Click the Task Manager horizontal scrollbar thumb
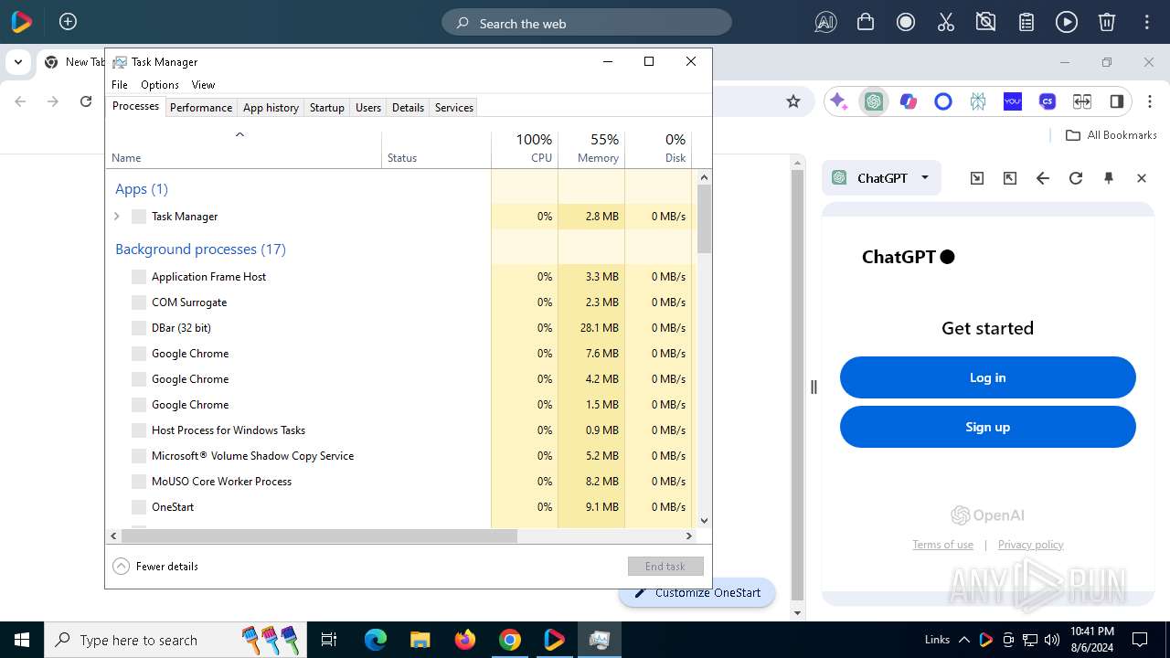The image size is (1170, 658). (319, 536)
